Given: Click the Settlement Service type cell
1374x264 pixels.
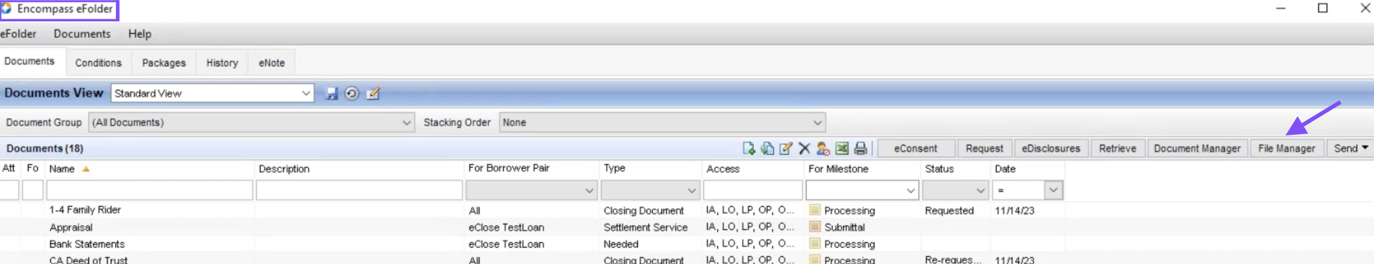Looking at the screenshot, I should coord(645,227).
